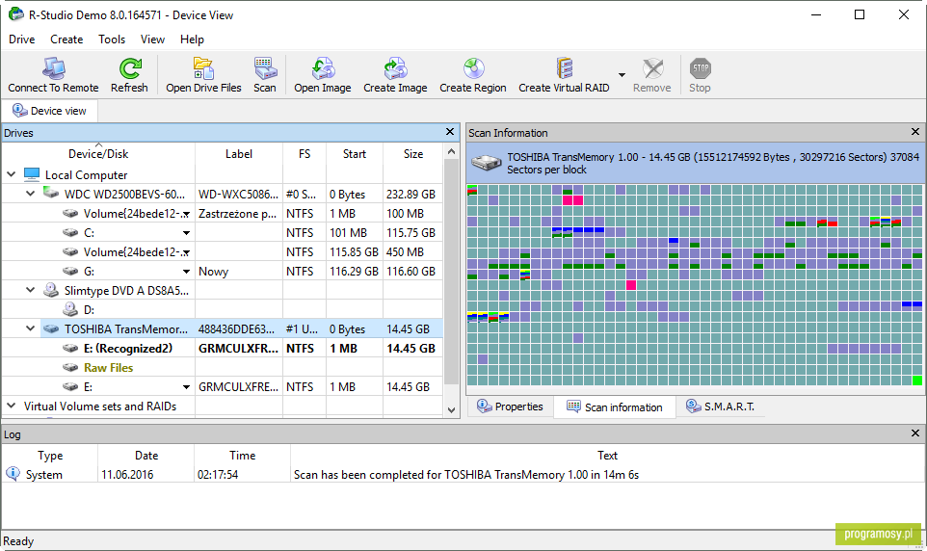The height and width of the screenshot is (551, 927).
Task: Click the Label column header
Action: click(239, 154)
